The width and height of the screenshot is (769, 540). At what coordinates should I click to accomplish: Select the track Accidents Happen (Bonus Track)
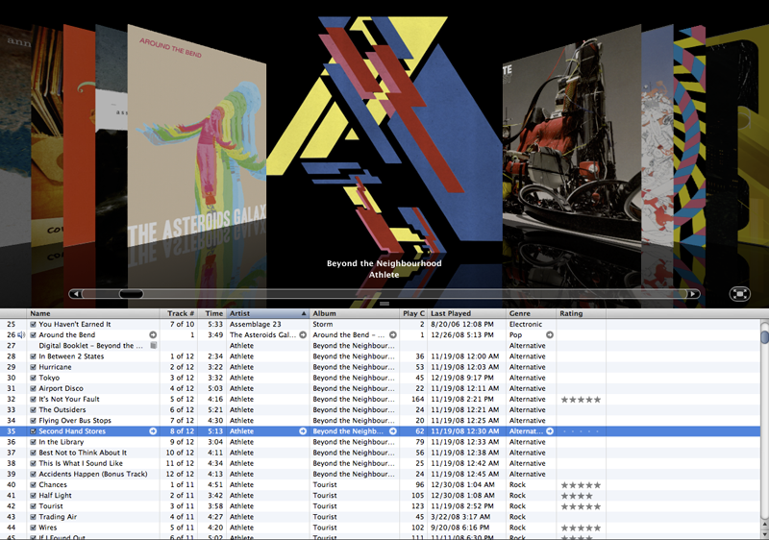pyautogui.click(x=92, y=475)
